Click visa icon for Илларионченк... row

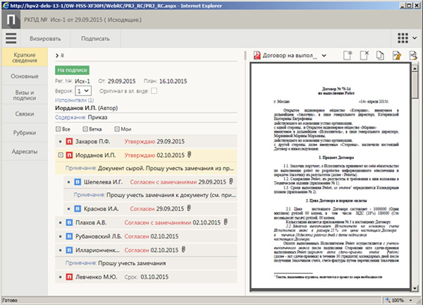click(x=69, y=250)
